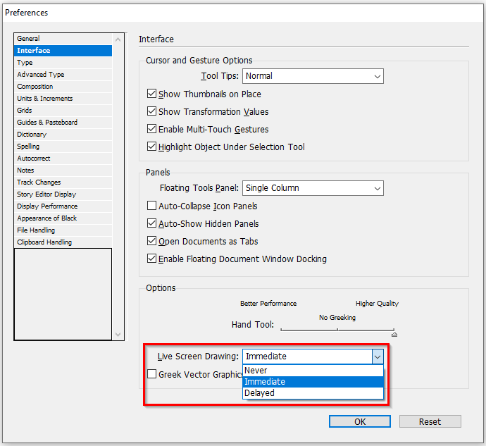Toggle Enable Multi-Touch Gestures checkbox

coord(151,129)
